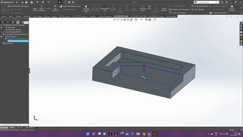Click Section View icon in view toolbar
The image size is (243, 137).
(125, 19)
